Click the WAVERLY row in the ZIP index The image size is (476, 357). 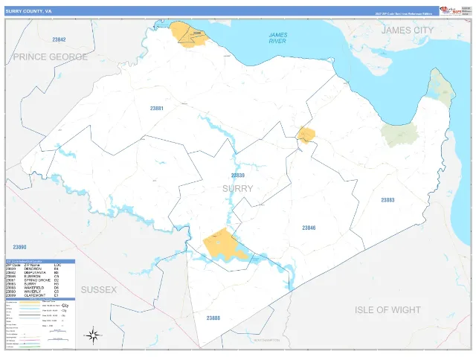(x=33, y=292)
